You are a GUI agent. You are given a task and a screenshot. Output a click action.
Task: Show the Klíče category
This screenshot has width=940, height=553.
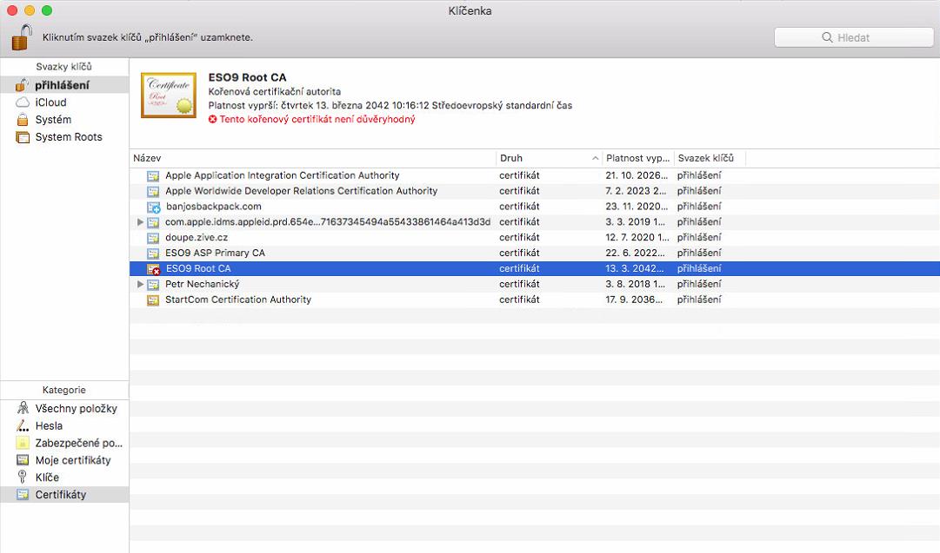64,477
